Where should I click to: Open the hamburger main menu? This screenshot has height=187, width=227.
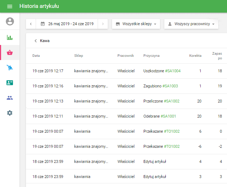click(10, 6)
